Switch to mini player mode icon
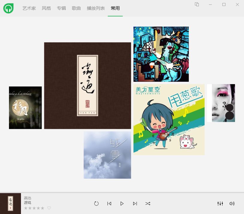The width and height of the screenshot is (244, 214). [197, 4]
